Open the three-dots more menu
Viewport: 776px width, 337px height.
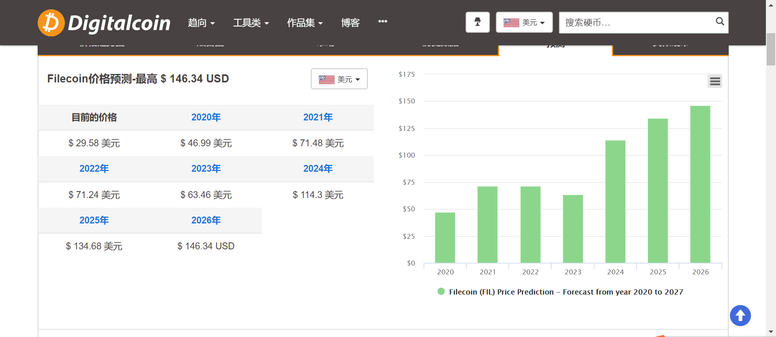tap(383, 21)
